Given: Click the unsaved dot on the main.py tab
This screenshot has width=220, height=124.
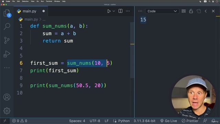Looking at the screenshot, I should coord(44,11).
